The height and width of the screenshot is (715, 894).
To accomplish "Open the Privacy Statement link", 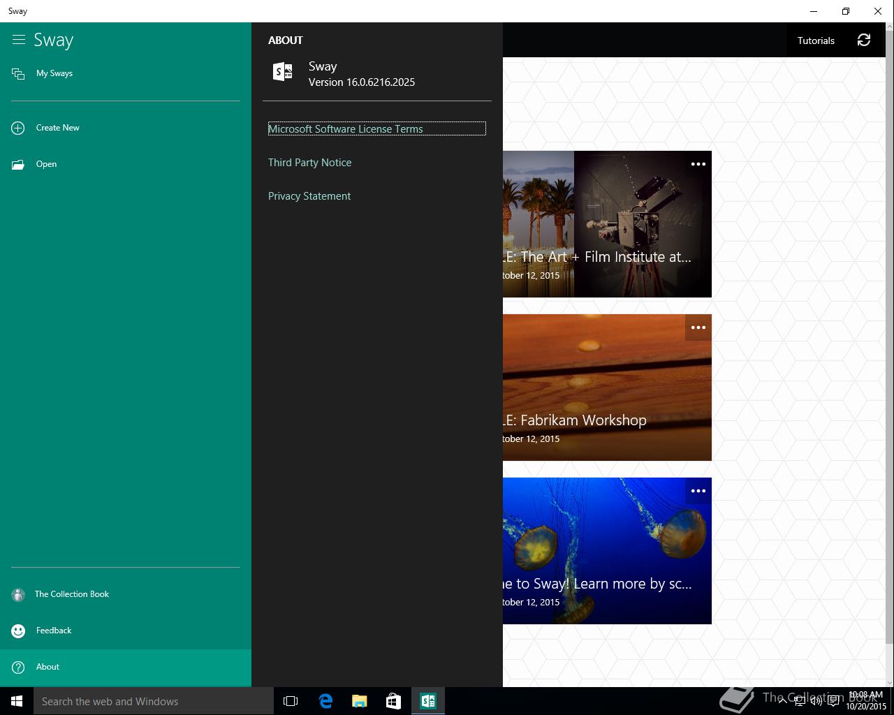I will (309, 196).
